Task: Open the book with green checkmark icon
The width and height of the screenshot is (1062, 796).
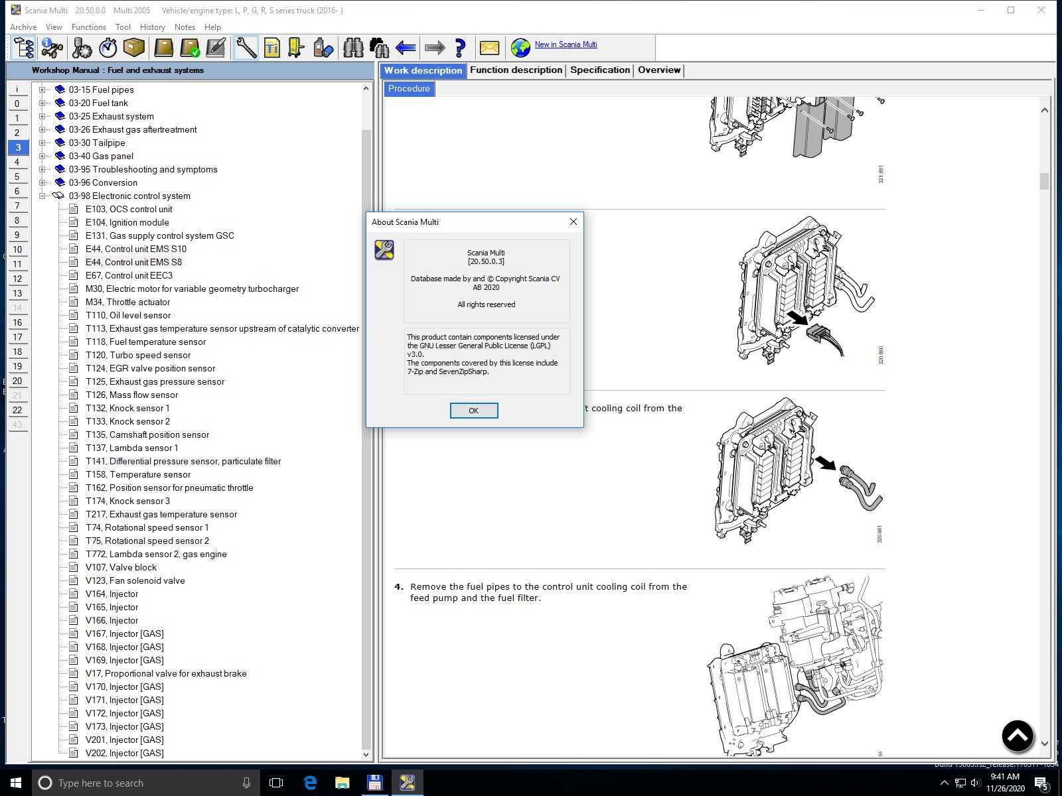Action: coord(190,48)
